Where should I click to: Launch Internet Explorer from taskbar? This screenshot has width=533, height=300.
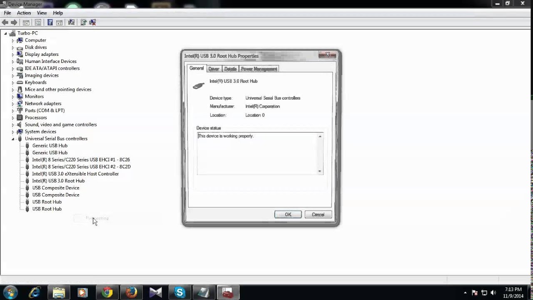click(35, 292)
